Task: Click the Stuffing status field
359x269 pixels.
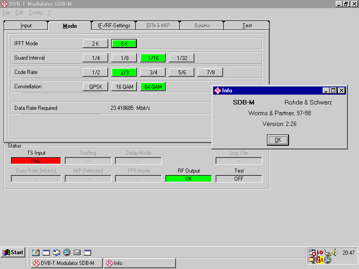Action: click(88, 161)
